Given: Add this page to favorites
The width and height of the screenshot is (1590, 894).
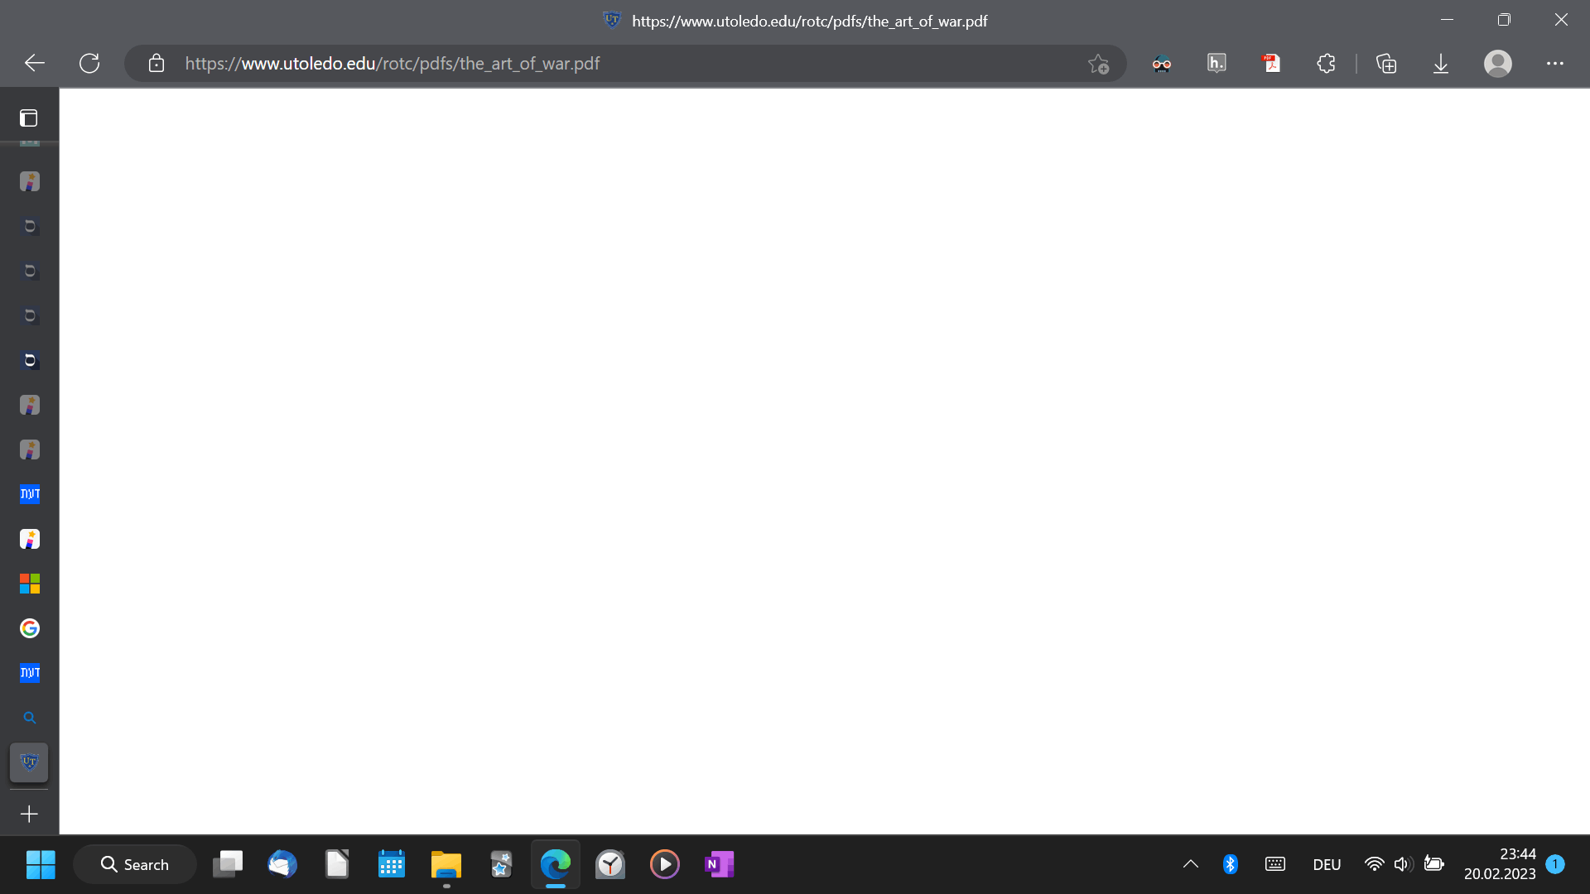Looking at the screenshot, I should [x=1098, y=64].
